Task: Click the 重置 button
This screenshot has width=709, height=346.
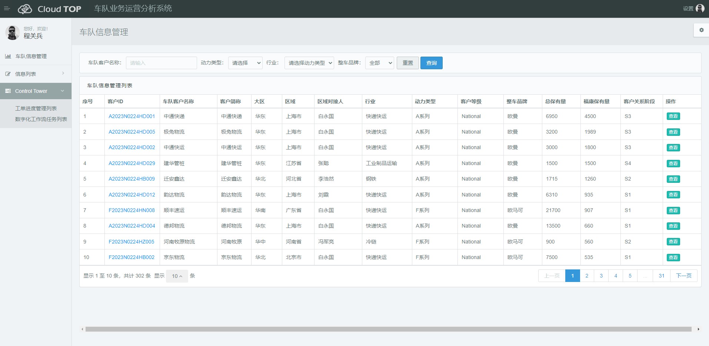Action: point(408,63)
